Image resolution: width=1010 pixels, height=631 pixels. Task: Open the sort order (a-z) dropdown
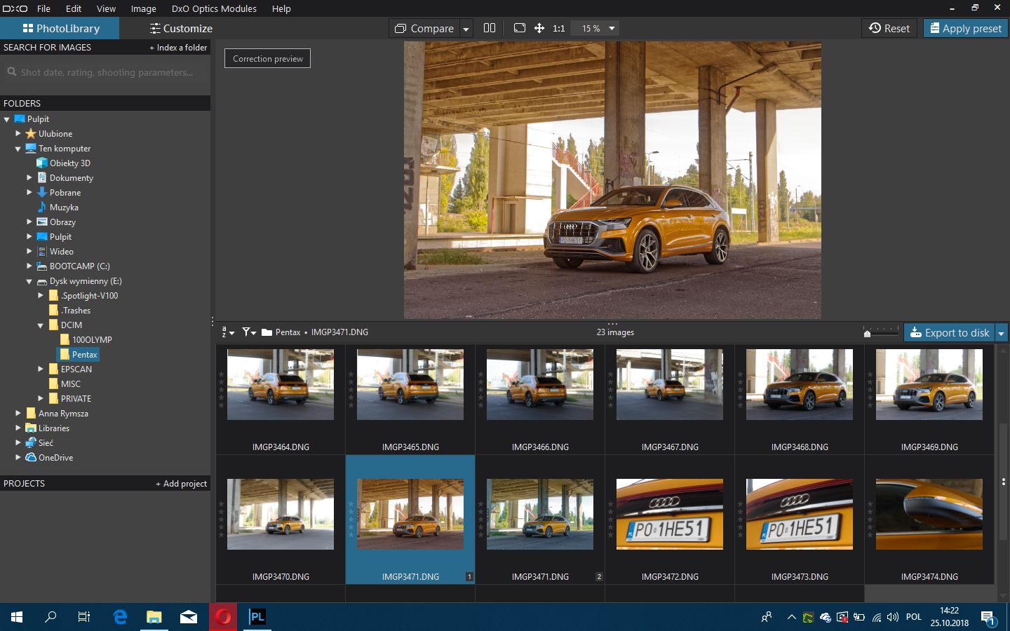pos(228,332)
